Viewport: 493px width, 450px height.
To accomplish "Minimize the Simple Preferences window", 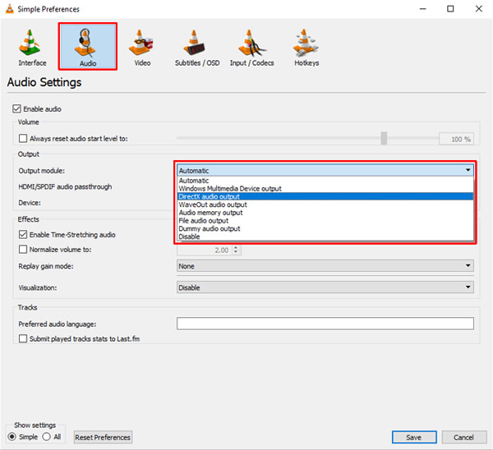I will coord(423,9).
